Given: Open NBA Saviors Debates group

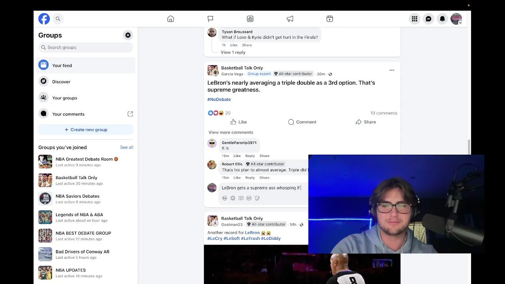Looking at the screenshot, I should coord(86,199).
